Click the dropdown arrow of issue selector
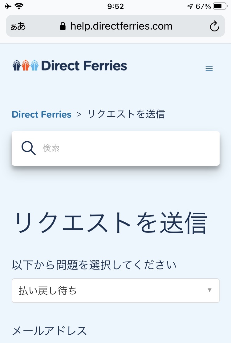This screenshot has height=343, width=231. click(209, 290)
